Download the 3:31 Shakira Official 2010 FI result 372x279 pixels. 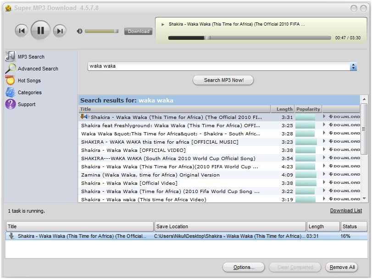pos(344,117)
